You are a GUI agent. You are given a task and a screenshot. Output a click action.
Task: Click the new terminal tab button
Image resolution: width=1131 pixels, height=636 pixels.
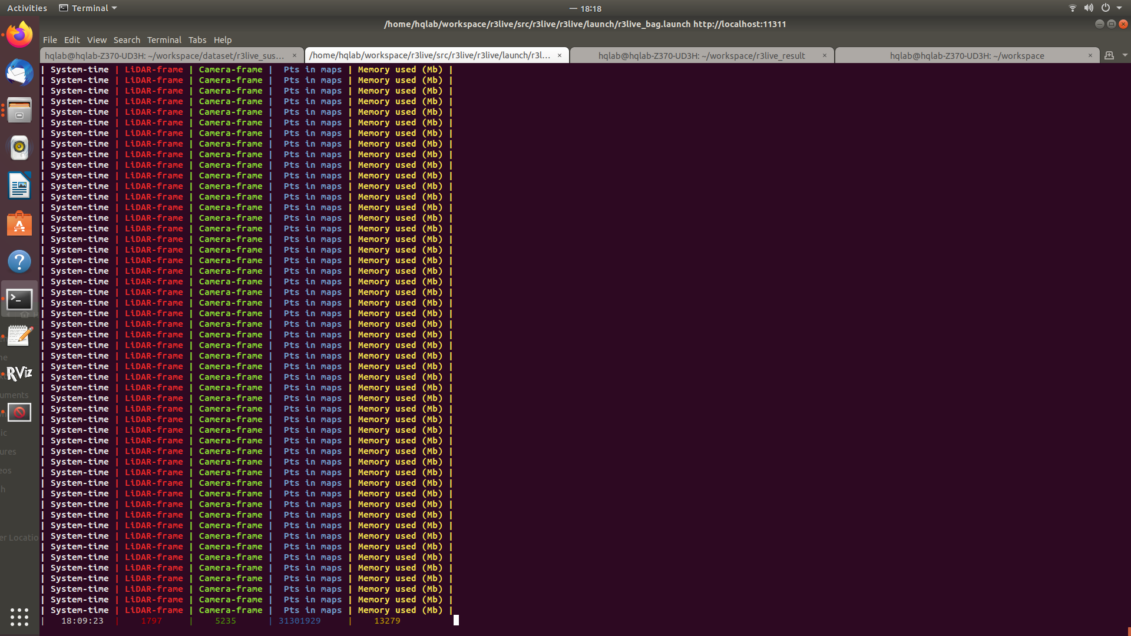point(1109,55)
